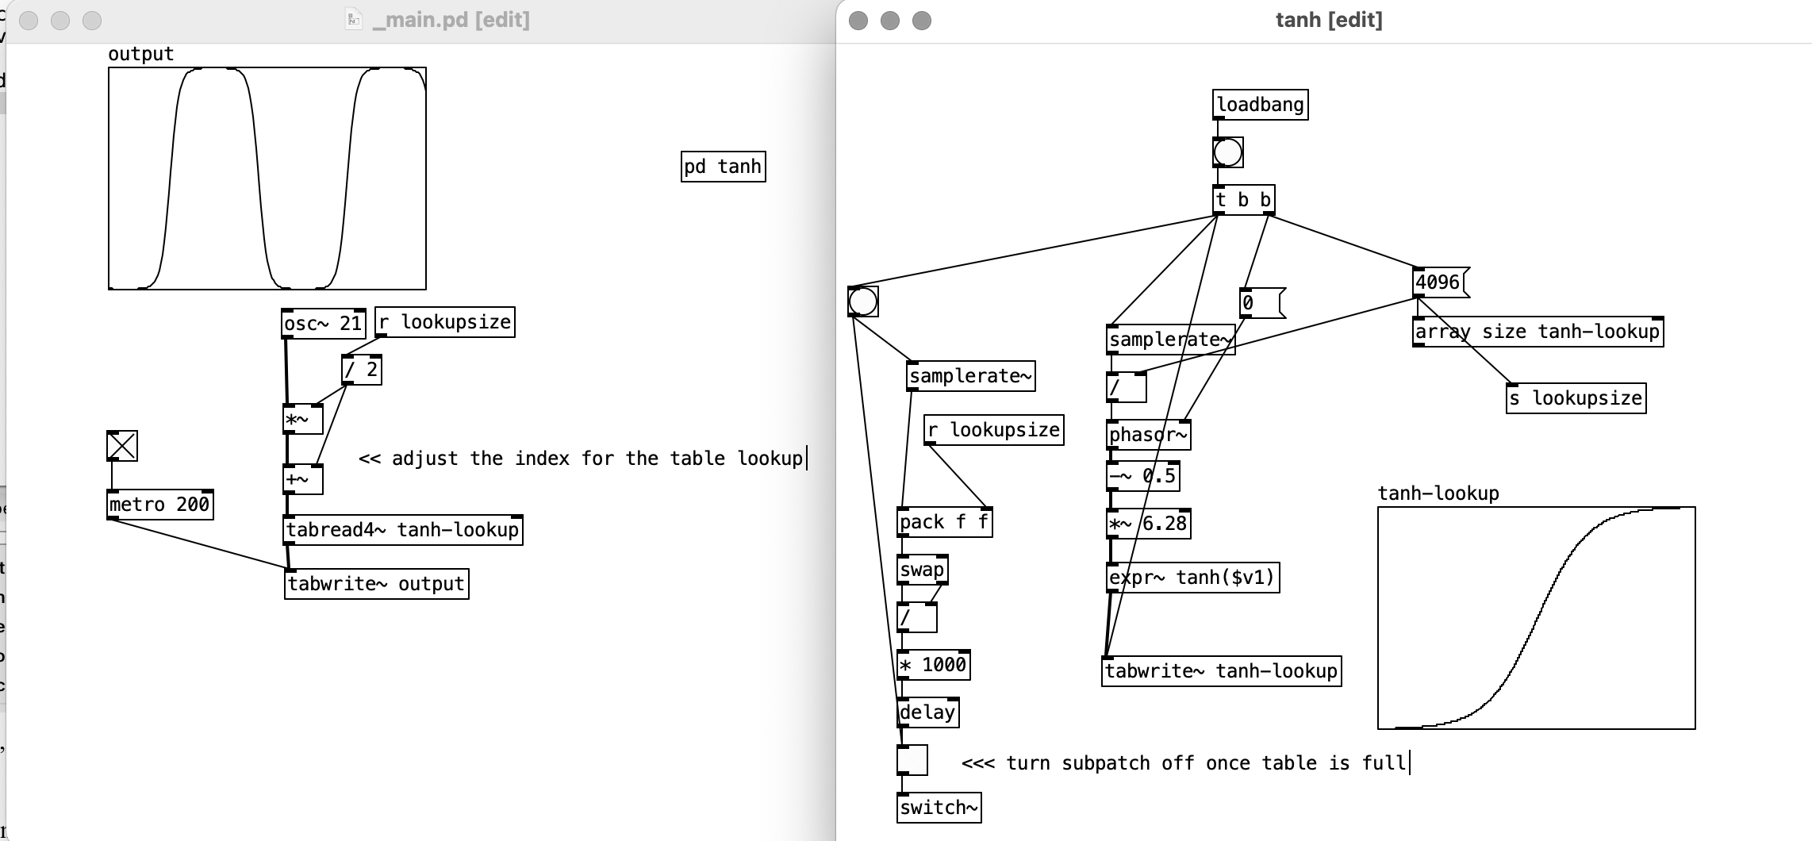1812x841 pixels.
Task: Click the metro 200 object
Action: coord(159,505)
